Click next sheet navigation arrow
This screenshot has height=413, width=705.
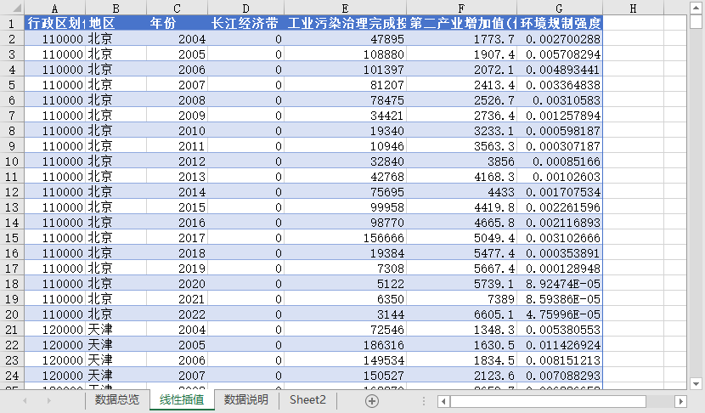pyautogui.click(x=48, y=400)
